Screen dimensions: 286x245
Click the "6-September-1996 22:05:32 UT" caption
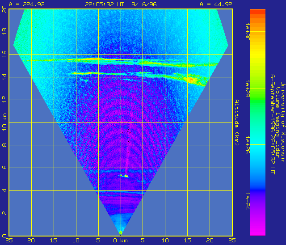(x=273, y=124)
